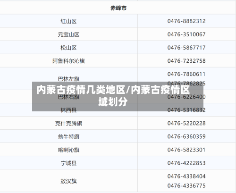Click the 巴林右旗 cell
This screenshot has height=193, width=236.
(x=68, y=97)
